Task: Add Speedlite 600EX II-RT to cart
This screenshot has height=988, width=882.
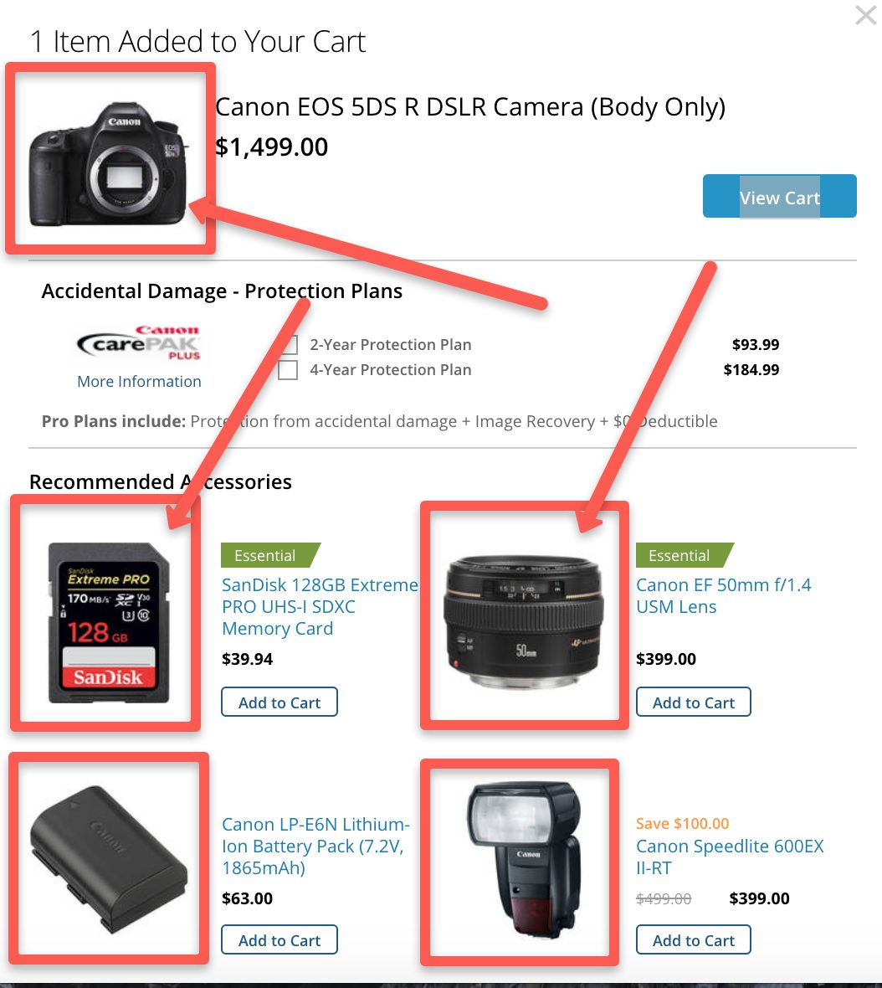Action: [x=693, y=940]
